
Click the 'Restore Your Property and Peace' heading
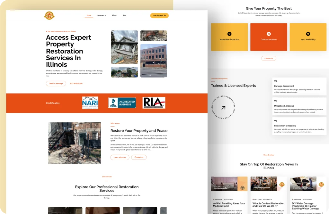(139, 131)
